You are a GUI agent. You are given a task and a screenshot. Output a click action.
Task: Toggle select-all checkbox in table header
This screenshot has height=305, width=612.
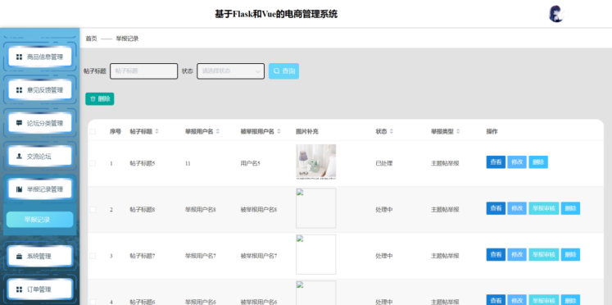(x=93, y=132)
